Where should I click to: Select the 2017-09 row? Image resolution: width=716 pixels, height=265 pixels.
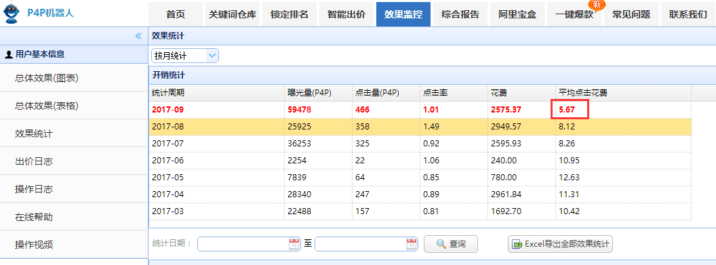point(420,110)
